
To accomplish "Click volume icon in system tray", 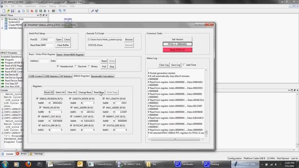I will 276,164.
